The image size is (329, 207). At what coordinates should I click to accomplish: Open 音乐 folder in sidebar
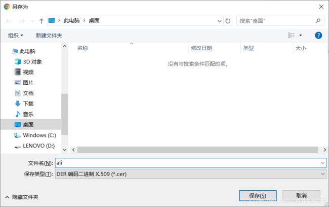pyautogui.click(x=28, y=114)
